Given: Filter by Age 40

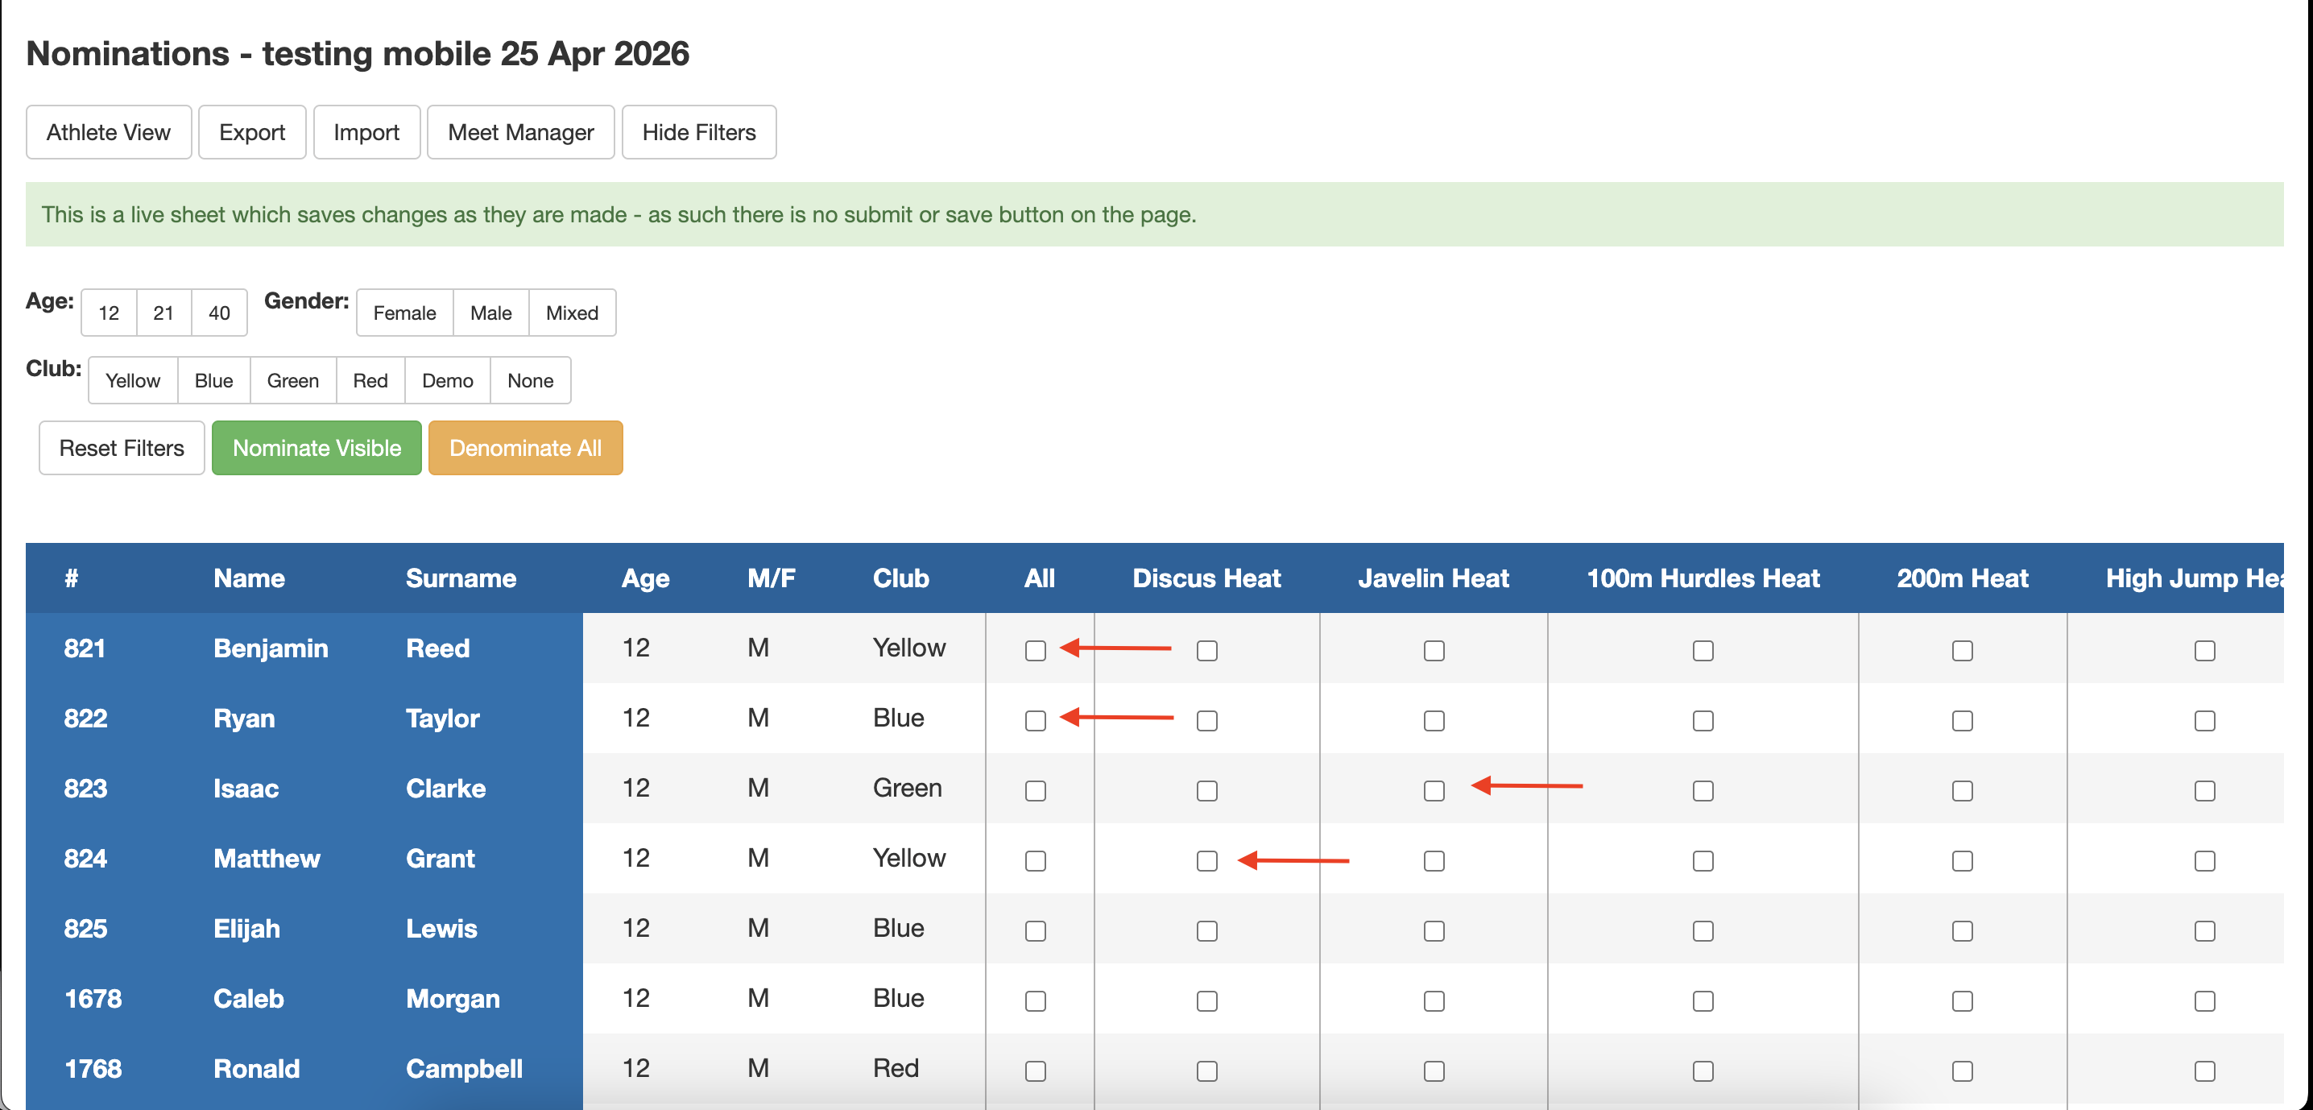Looking at the screenshot, I should pyautogui.click(x=219, y=313).
